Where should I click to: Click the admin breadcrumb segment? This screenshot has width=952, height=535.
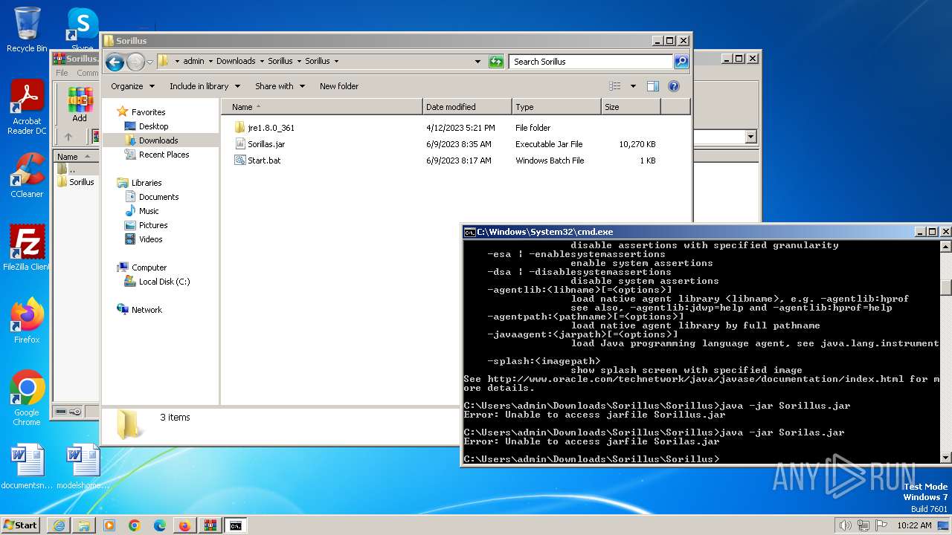[193, 62]
